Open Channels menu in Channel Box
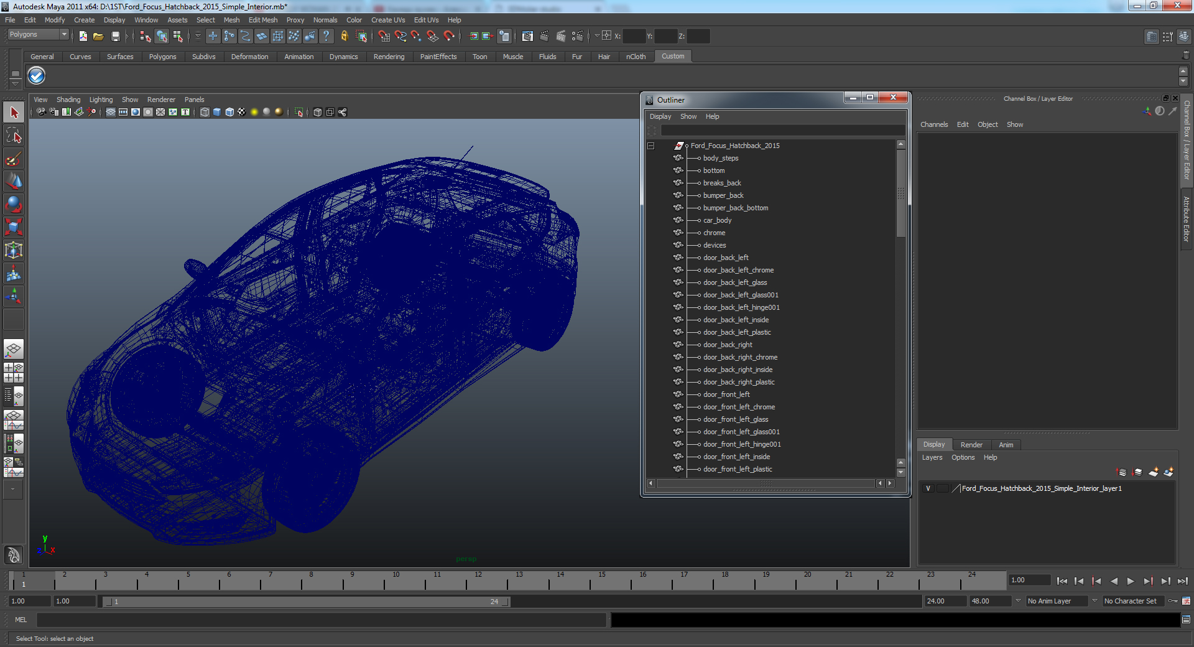1194x647 pixels. [934, 124]
